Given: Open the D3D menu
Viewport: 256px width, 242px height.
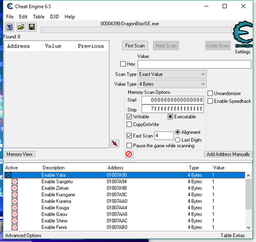Looking at the screenshot, I should 54,17.
